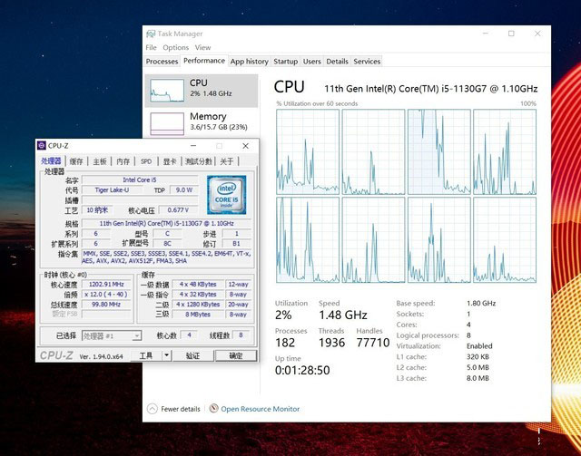The image size is (581, 456).
Task: Click the 0.677 V core voltage value
Action: point(178,209)
